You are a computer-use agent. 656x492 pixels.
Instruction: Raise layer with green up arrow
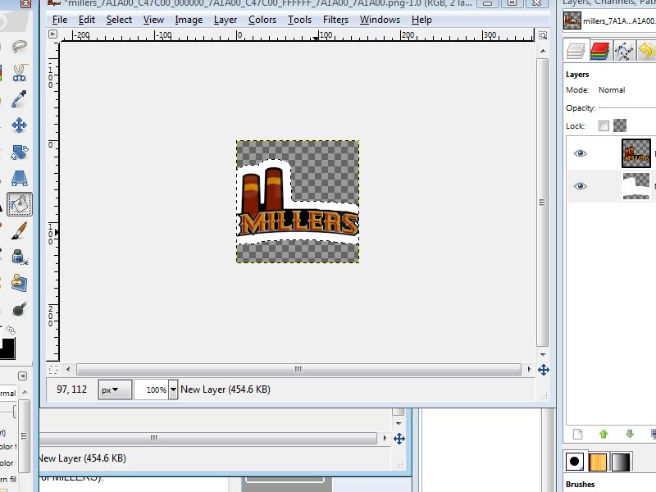coord(604,434)
